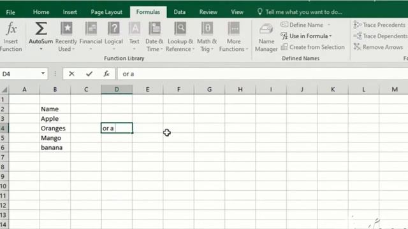Select column B header

[x=55, y=90]
